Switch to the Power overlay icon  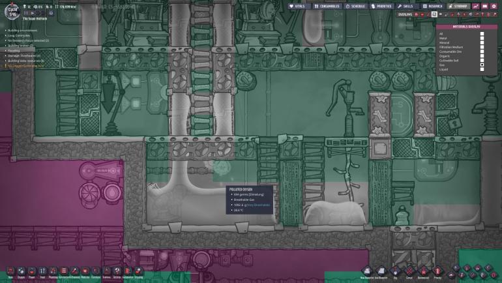(x=422, y=14)
